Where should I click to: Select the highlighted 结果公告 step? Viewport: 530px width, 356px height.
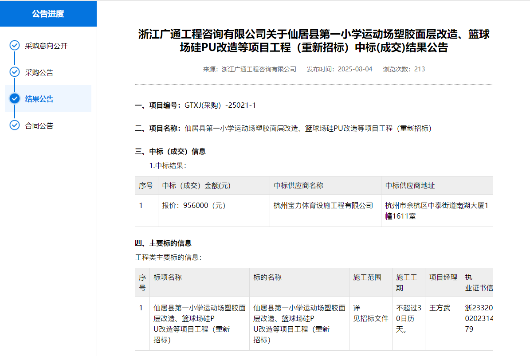[39, 99]
